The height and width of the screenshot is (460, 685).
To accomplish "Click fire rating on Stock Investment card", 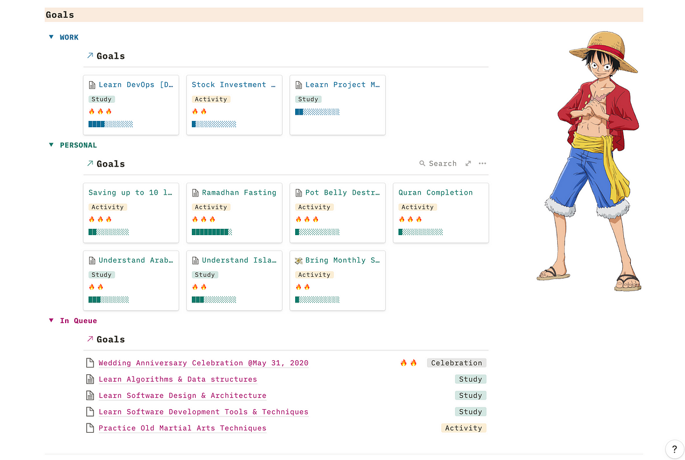I will [199, 112].
